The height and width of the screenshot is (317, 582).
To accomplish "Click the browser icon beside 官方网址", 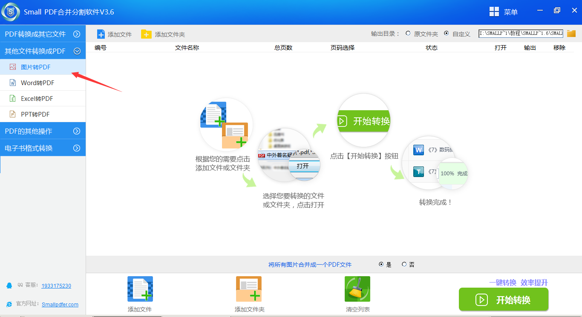I will (9, 304).
